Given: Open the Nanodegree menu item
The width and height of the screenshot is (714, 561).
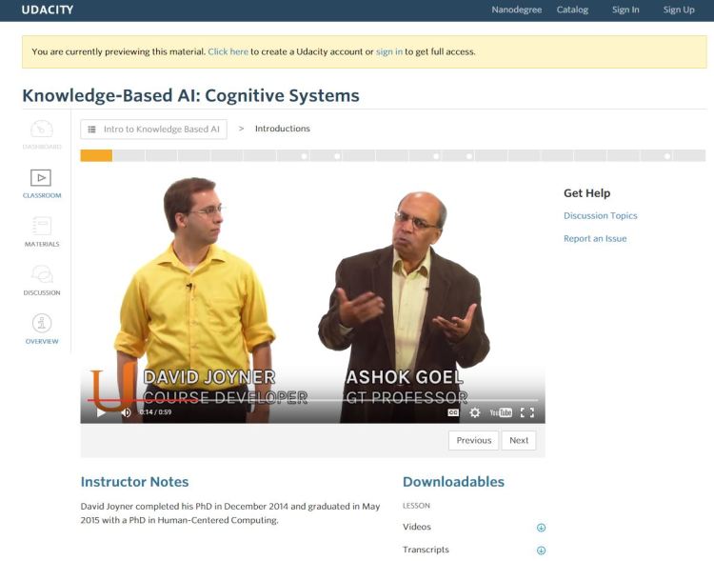Looking at the screenshot, I should tap(516, 10).
